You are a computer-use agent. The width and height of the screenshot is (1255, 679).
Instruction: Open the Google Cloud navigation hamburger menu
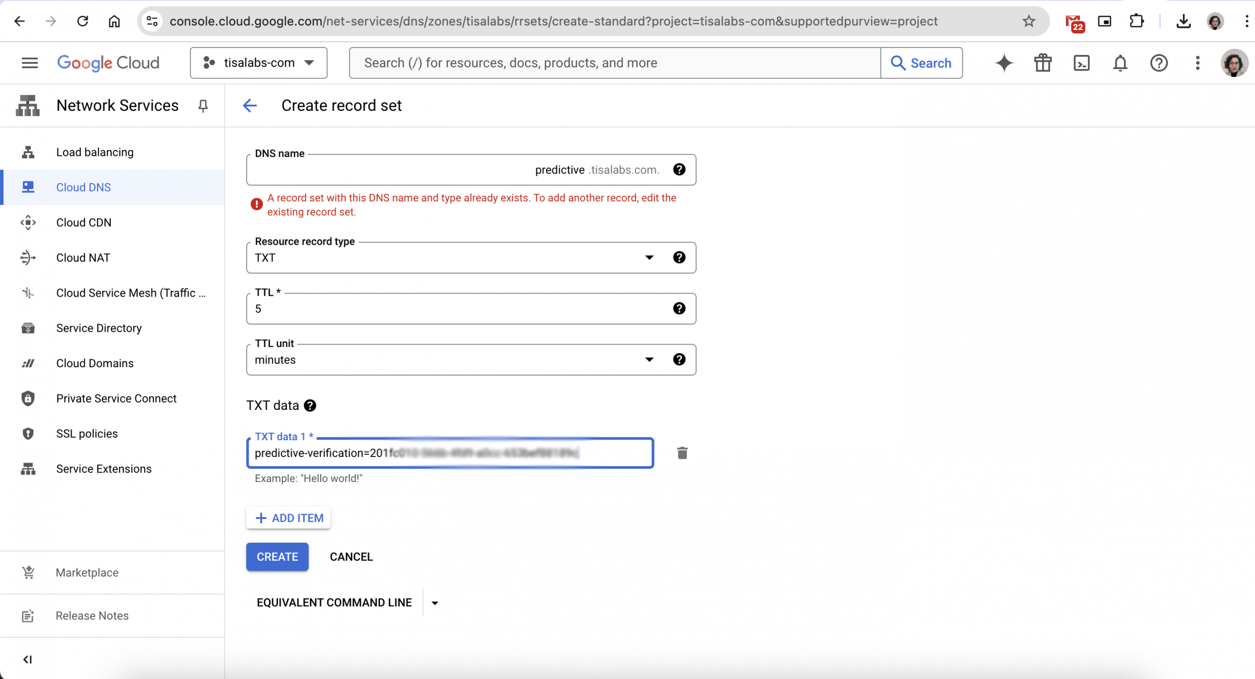[x=30, y=63]
